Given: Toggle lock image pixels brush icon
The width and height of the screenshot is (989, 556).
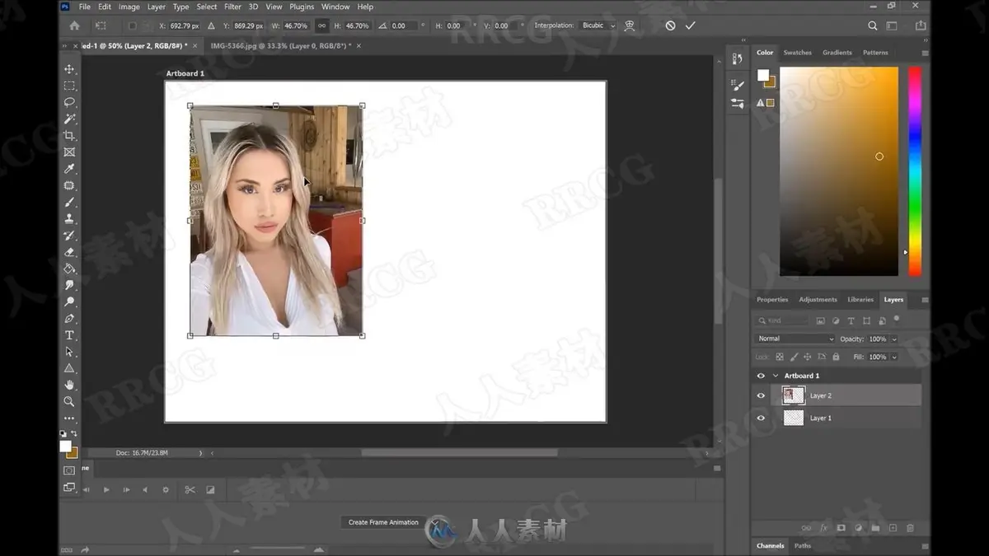Looking at the screenshot, I should [794, 357].
